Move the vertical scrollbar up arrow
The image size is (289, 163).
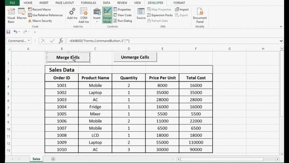click(282, 48)
